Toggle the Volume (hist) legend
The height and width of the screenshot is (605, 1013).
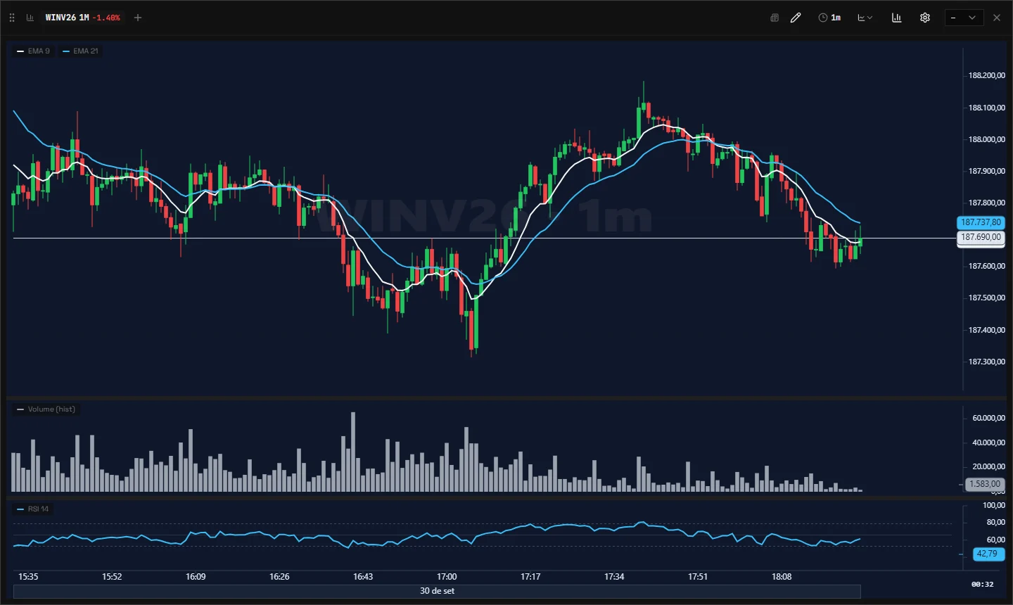pyautogui.click(x=46, y=409)
